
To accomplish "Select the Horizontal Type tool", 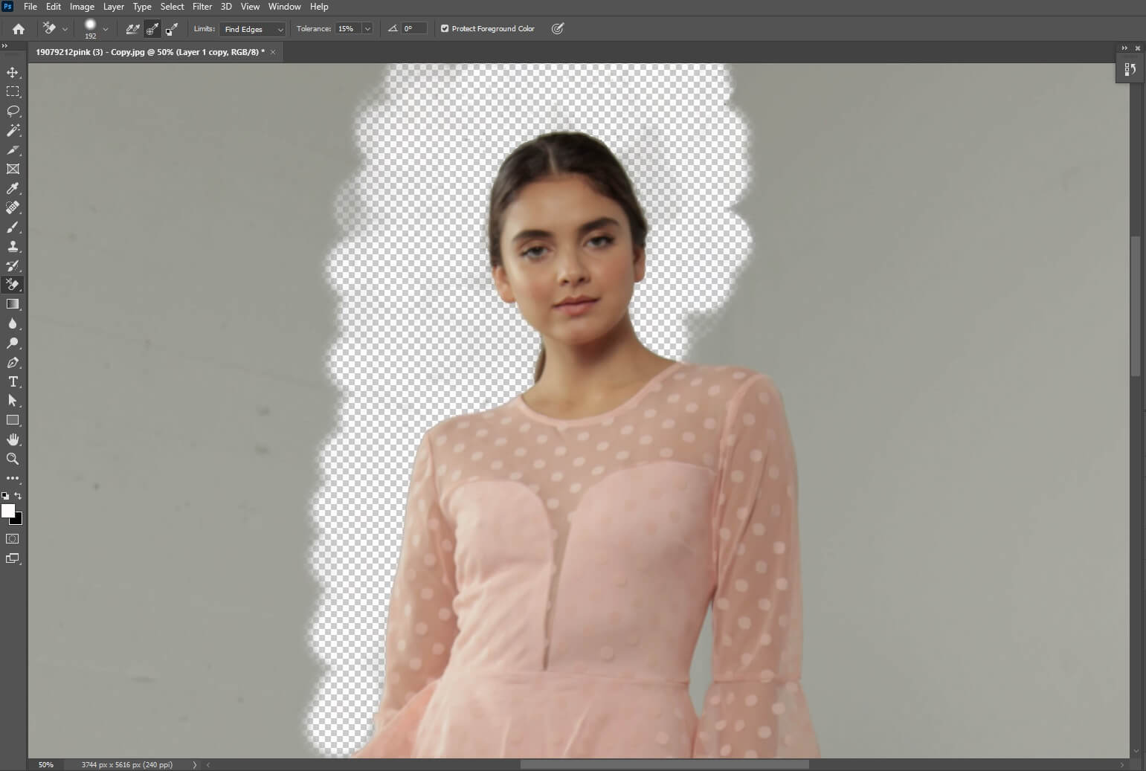I will point(13,381).
